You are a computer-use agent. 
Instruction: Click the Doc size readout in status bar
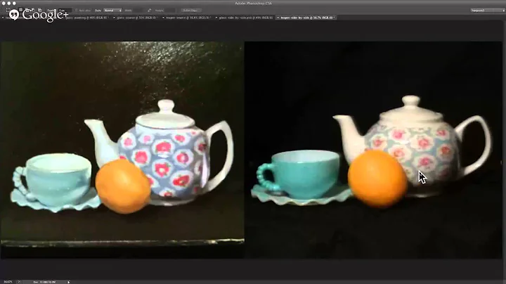[44, 282]
